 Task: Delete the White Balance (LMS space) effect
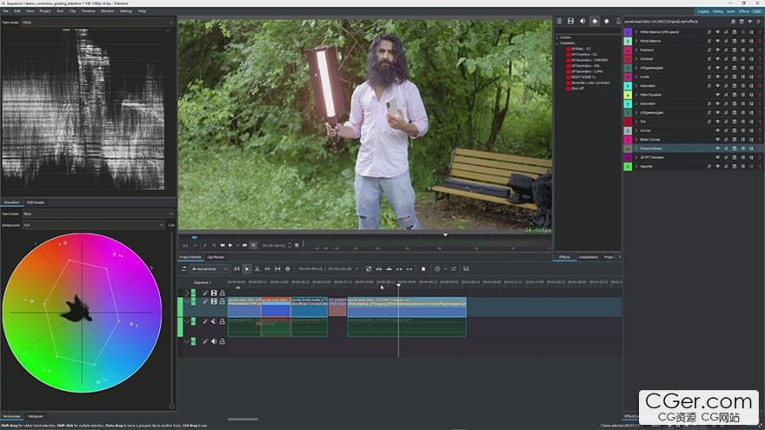(x=759, y=32)
